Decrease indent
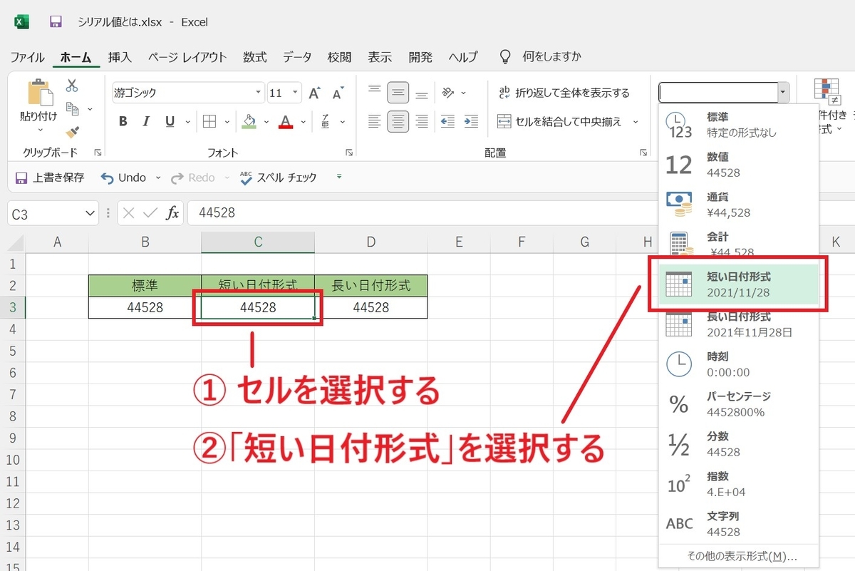This screenshot has height=571, width=855. [447, 121]
